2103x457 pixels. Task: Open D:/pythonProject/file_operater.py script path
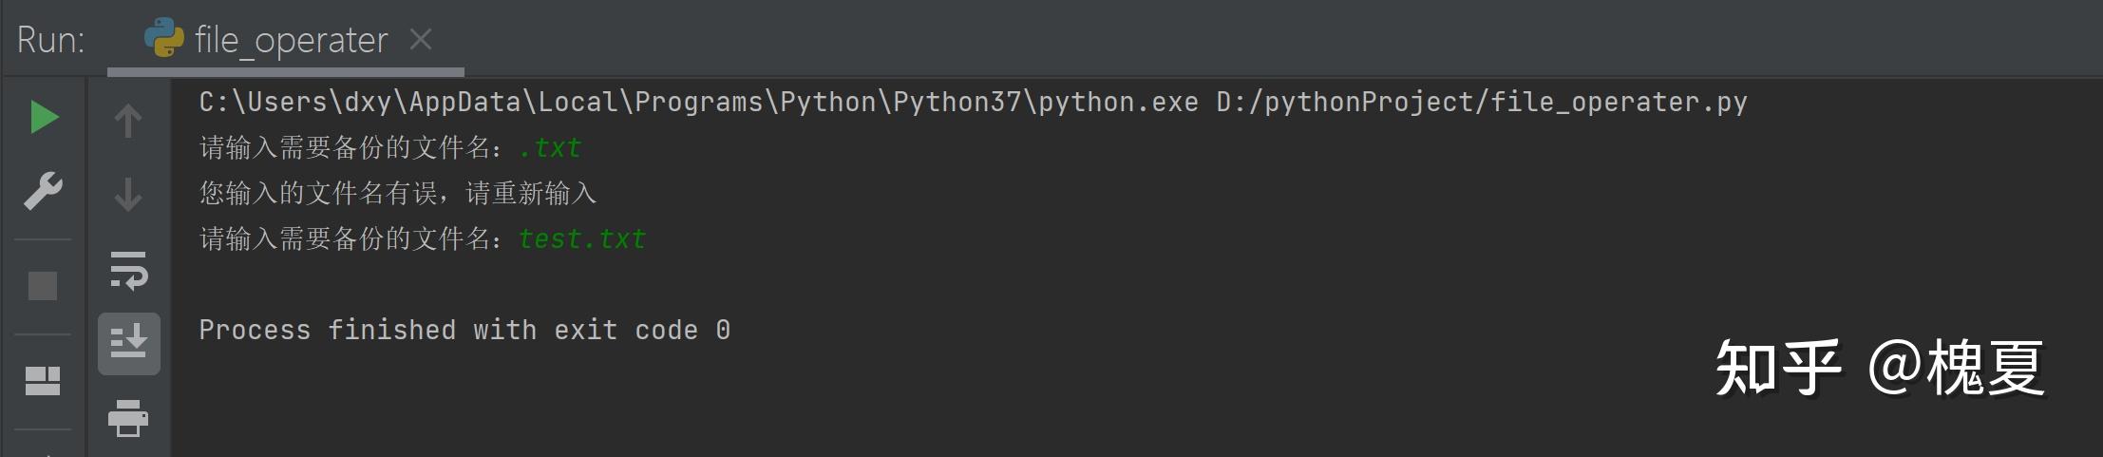[x=1482, y=102]
